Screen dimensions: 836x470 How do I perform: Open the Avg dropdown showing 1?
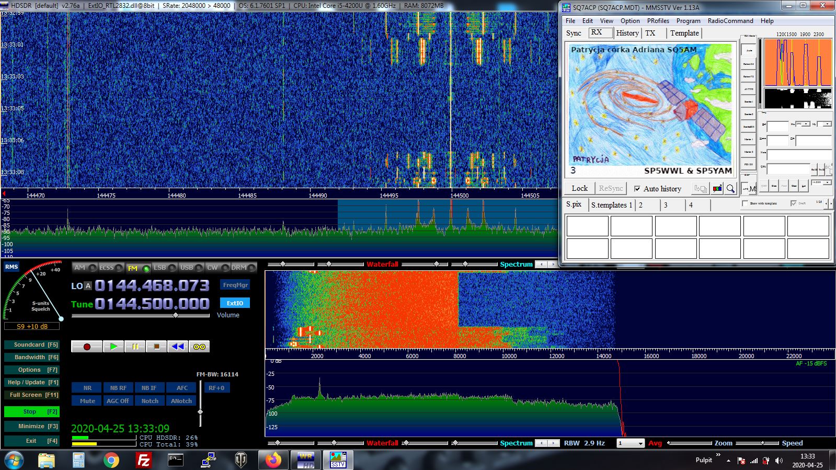point(631,443)
